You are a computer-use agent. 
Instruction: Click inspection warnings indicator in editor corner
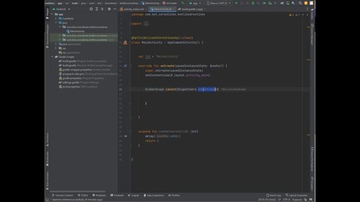(x=294, y=15)
